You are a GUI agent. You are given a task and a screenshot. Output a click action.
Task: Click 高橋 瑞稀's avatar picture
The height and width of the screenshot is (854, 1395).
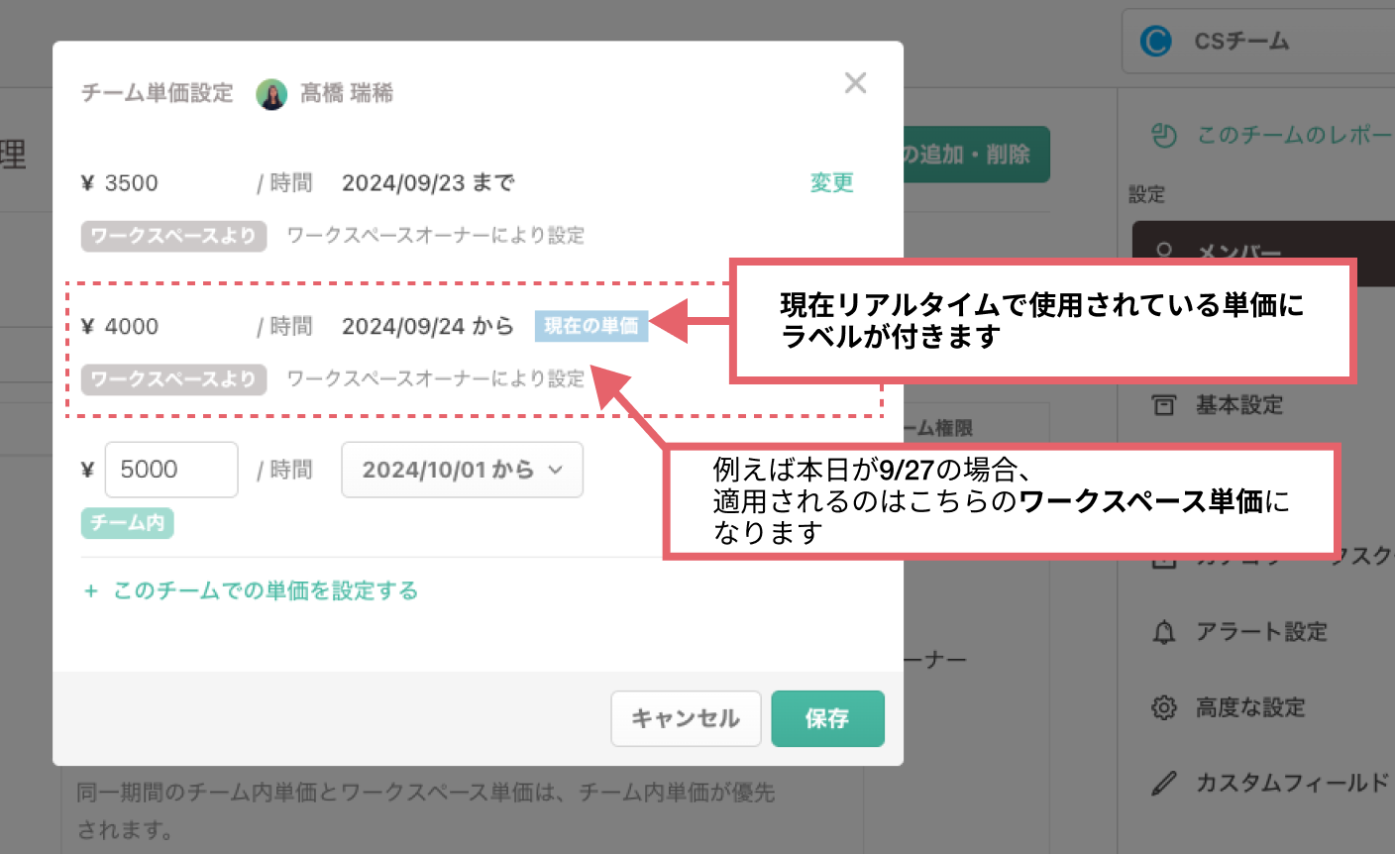[x=271, y=94]
